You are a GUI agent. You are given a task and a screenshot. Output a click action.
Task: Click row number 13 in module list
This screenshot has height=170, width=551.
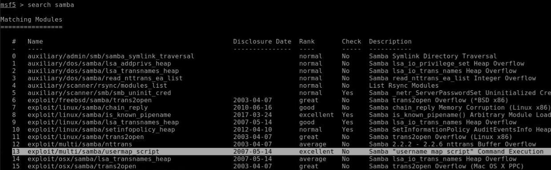tap(16, 151)
